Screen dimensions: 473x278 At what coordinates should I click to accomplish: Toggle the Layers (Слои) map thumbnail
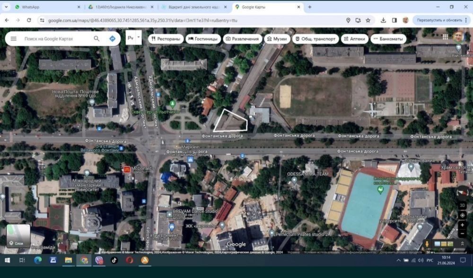pyautogui.click(x=18, y=236)
